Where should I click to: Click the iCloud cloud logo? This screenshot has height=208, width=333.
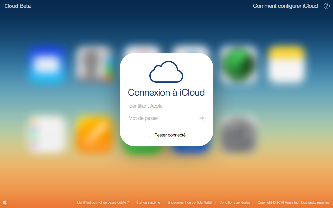point(166,72)
